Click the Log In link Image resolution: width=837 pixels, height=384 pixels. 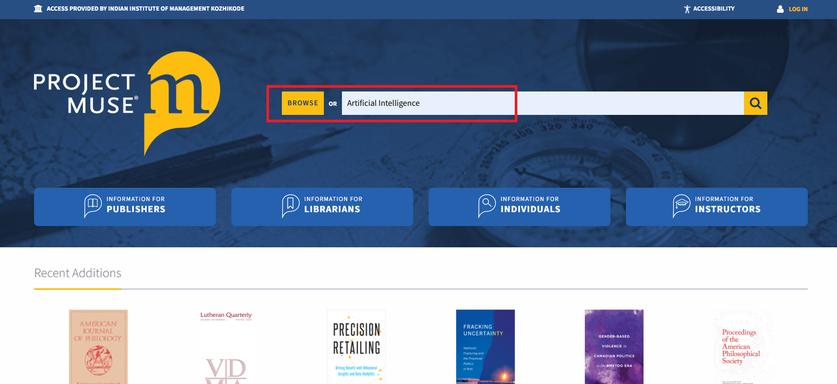798,9
